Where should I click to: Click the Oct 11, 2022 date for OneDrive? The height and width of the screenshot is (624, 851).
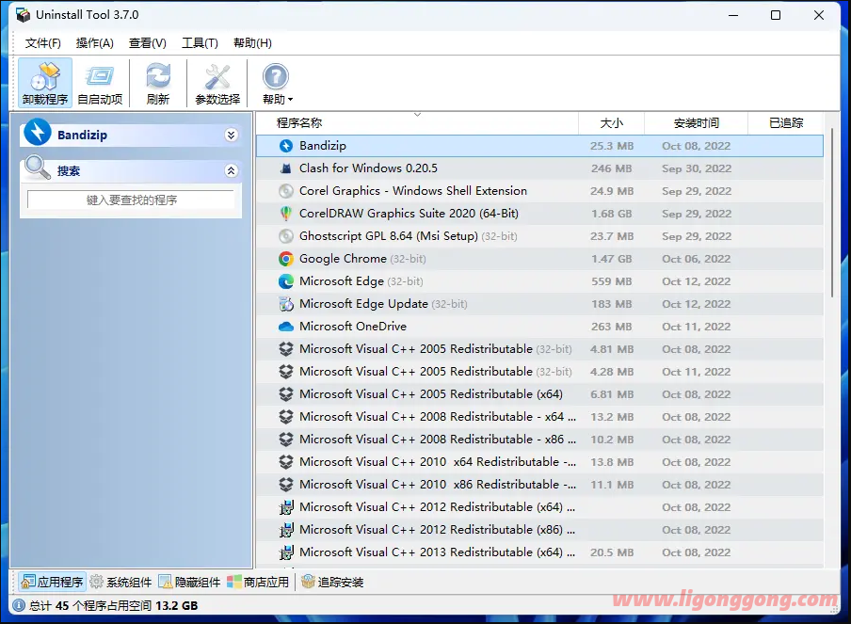(x=696, y=327)
